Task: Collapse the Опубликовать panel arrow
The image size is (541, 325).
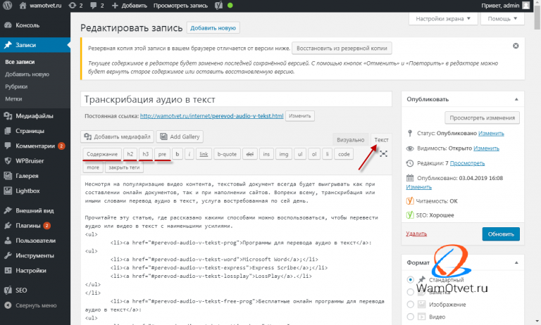Action: (516, 99)
